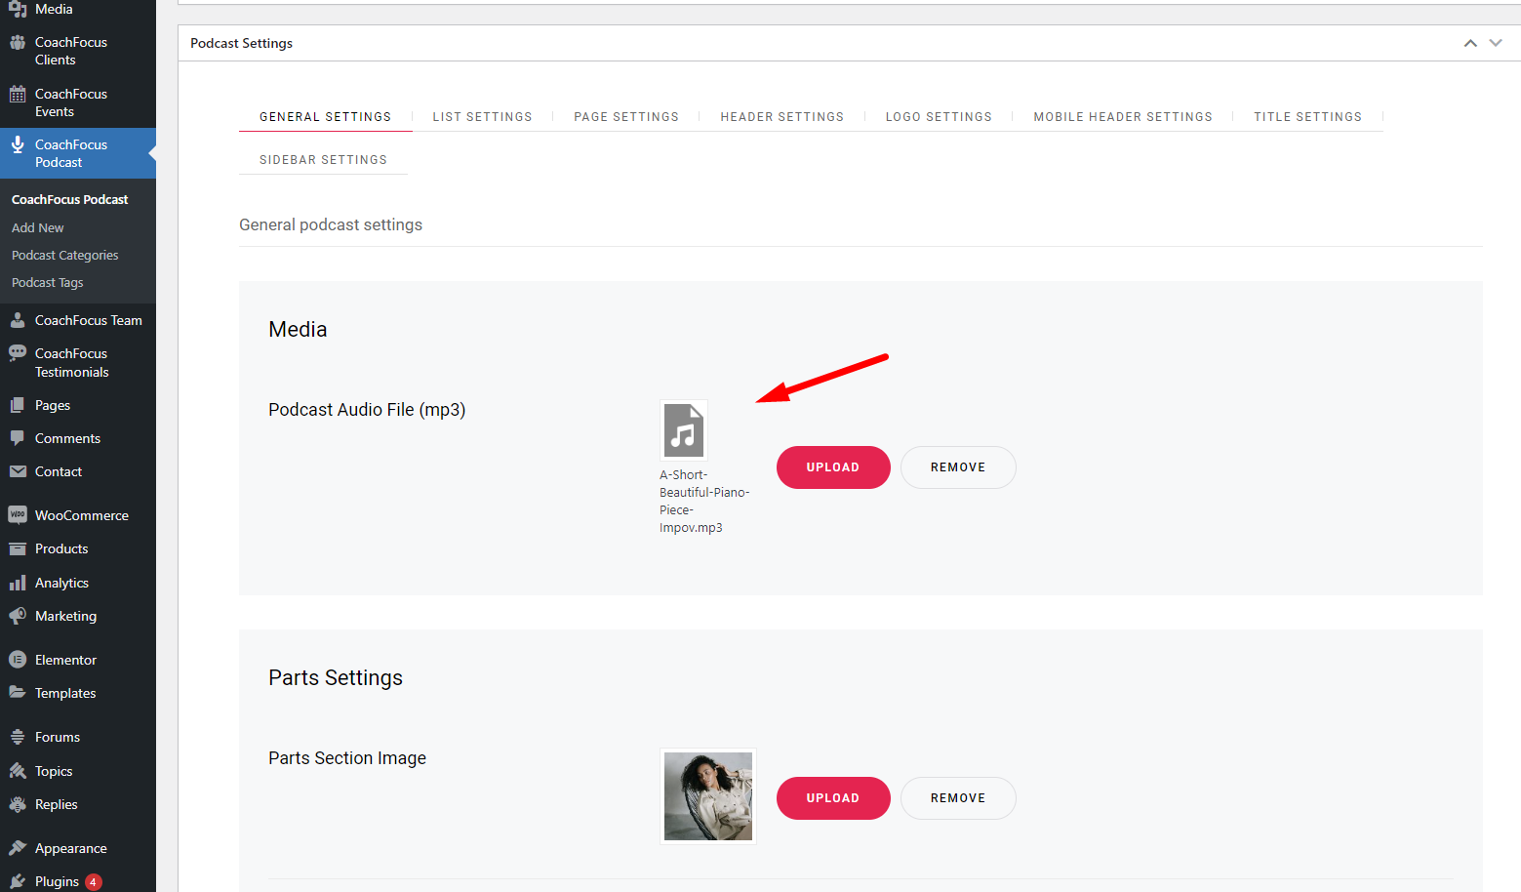Click the Podcast Settings panel title
Image resolution: width=1521 pixels, height=892 pixels.
pos(242,43)
